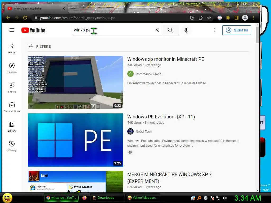Click scrollbar down arrow
Viewport: 271px width, 203px height.
pos(257,190)
